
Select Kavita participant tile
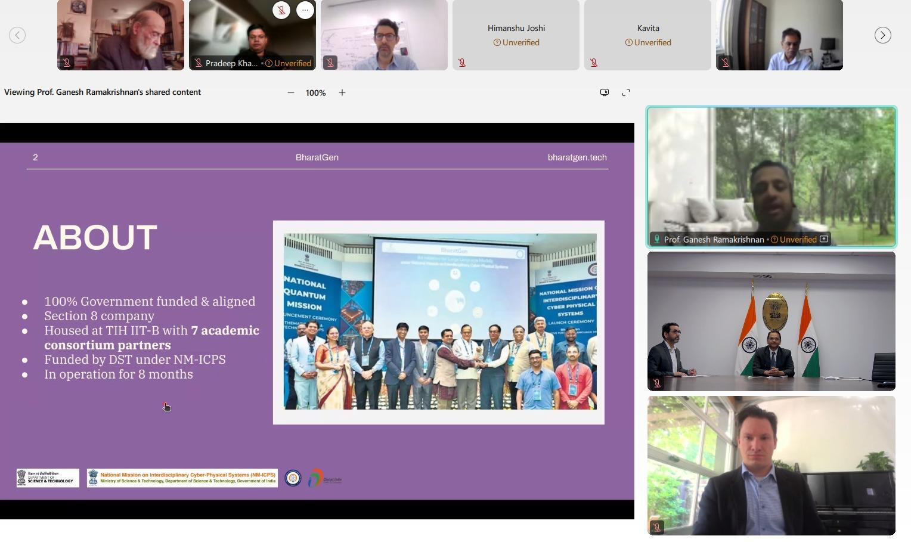(x=647, y=35)
